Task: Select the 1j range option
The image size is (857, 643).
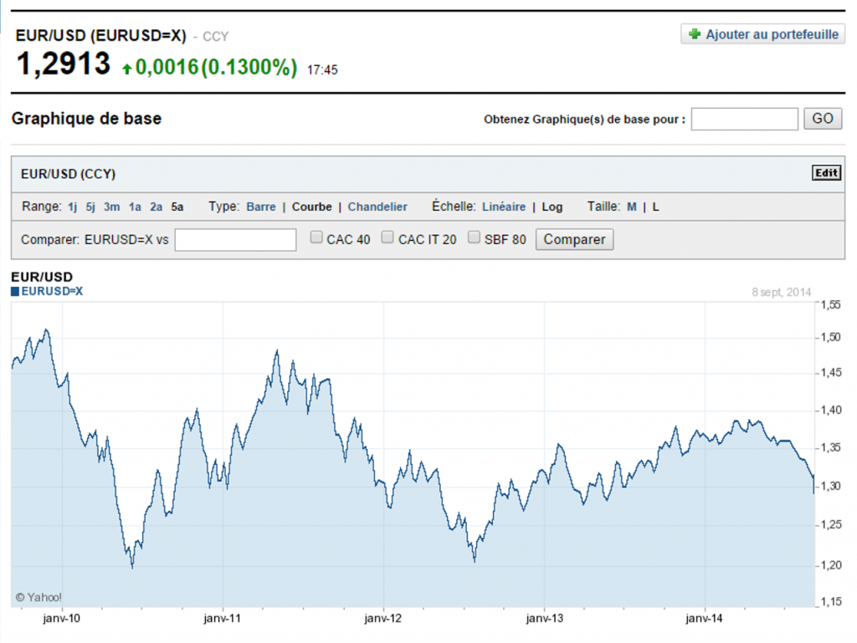Action: (x=73, y=207)
